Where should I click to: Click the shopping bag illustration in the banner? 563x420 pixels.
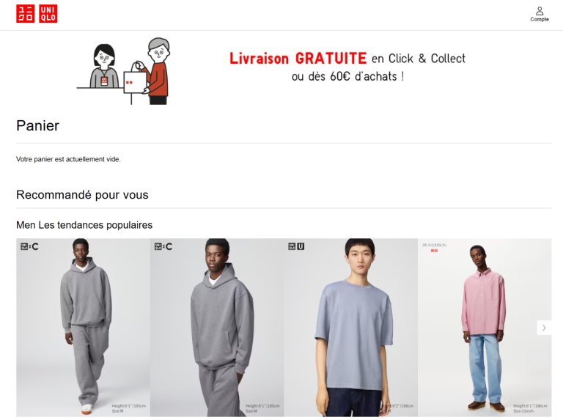coord(135,82)
